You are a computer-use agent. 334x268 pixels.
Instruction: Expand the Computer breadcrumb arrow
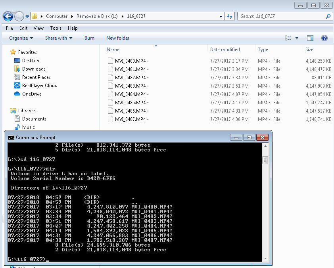coord(72,16)
